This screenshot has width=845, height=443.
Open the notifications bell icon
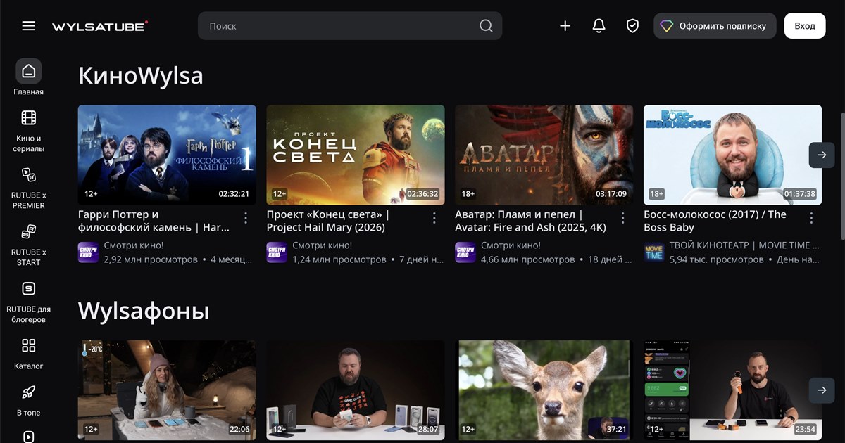(x=599, y=26)
